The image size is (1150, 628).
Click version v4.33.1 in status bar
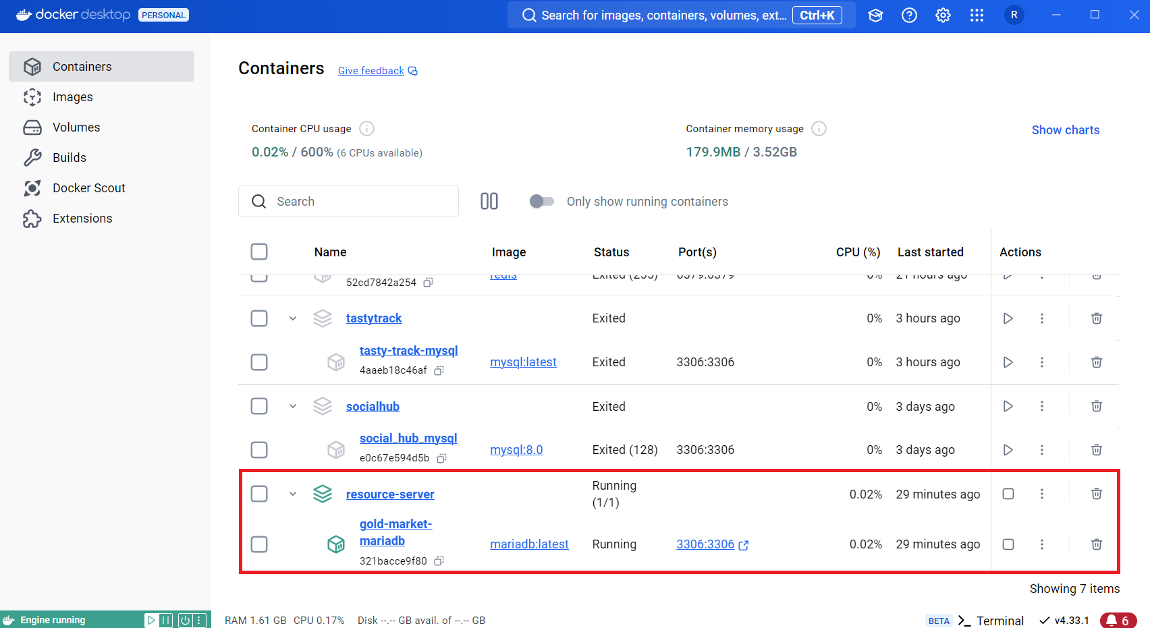(1064, 621)
